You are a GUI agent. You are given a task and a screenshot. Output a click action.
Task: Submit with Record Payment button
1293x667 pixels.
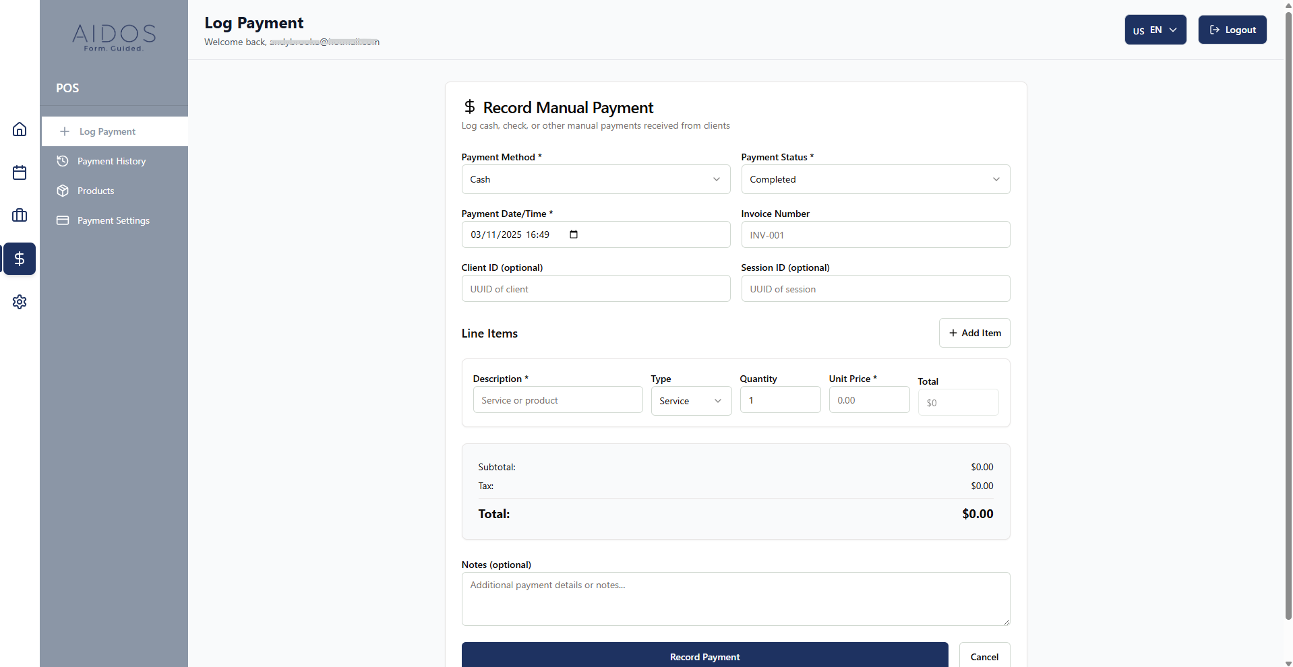(x=705, y=656)
